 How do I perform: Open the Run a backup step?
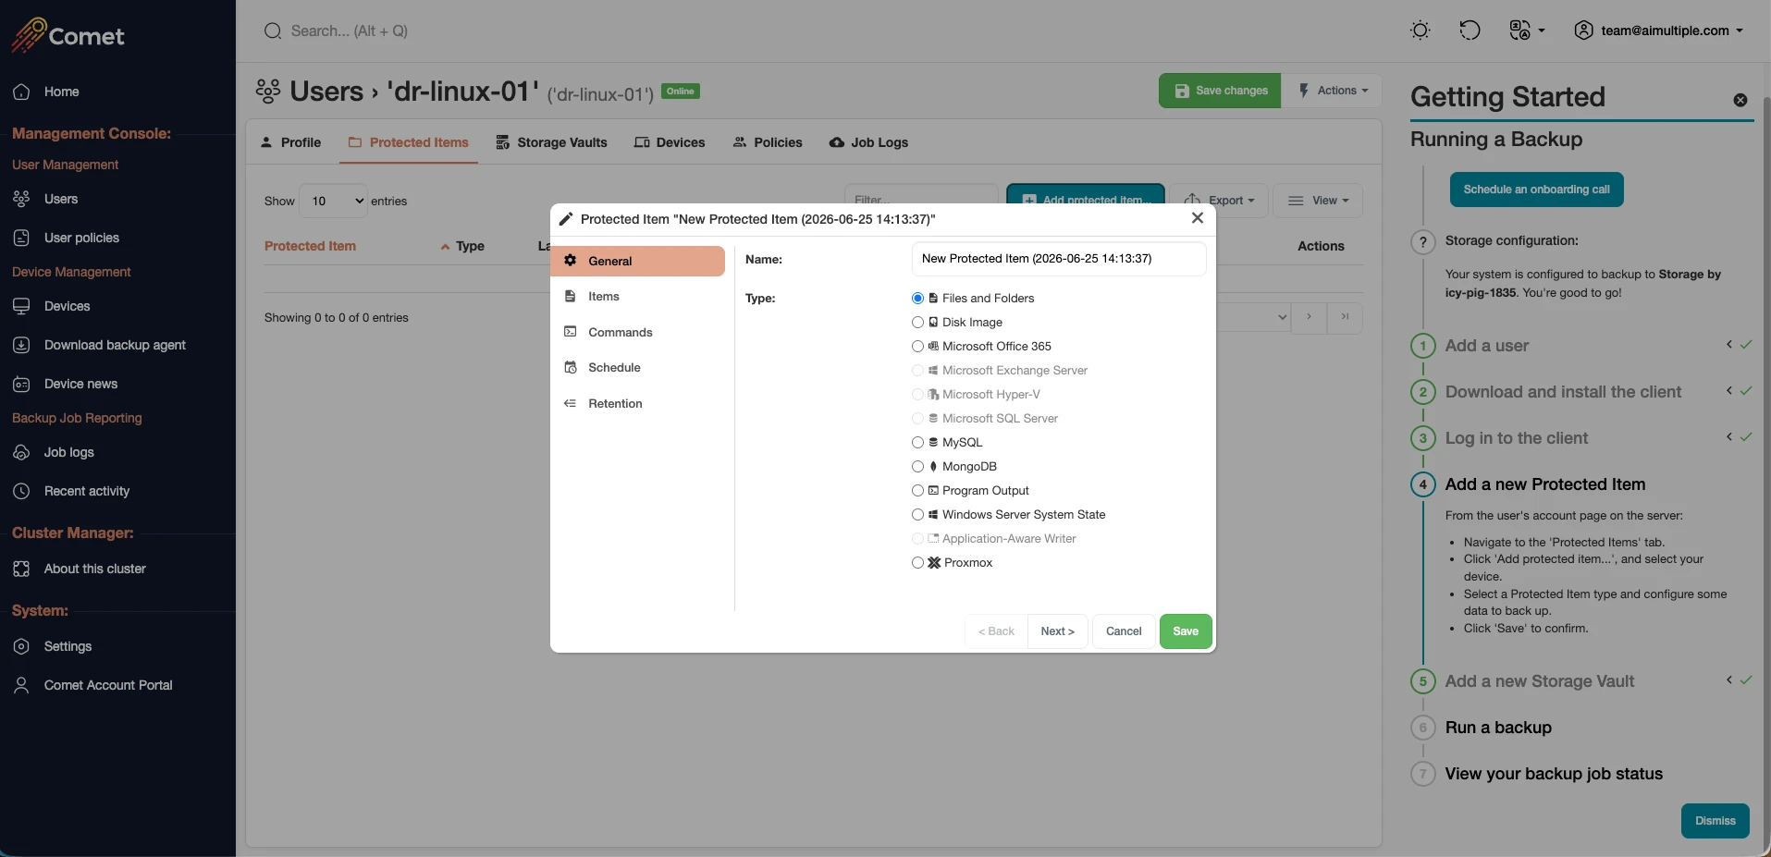tap(1498, 728)
